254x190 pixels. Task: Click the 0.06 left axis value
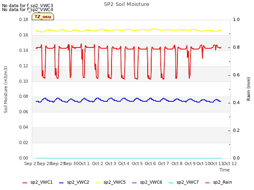point(24,112)
